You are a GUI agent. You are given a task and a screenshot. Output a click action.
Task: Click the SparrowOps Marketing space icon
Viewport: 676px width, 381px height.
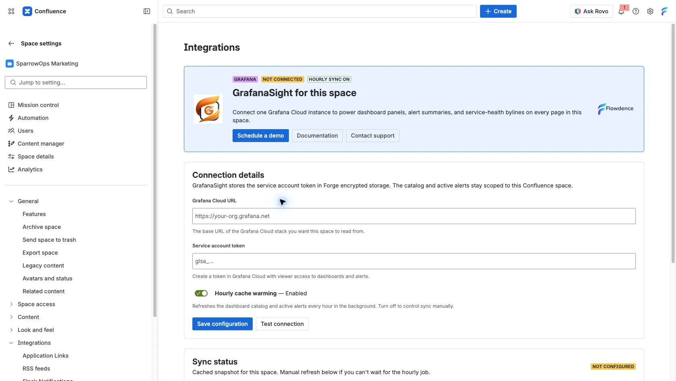10,64
